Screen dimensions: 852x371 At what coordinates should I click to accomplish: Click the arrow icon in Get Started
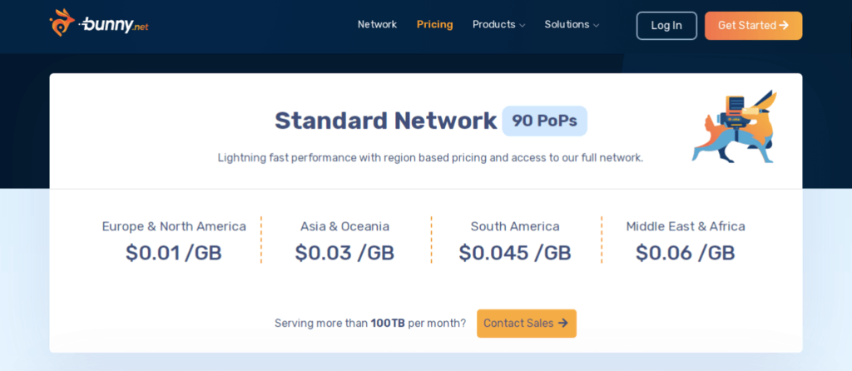tap(784, 26)
